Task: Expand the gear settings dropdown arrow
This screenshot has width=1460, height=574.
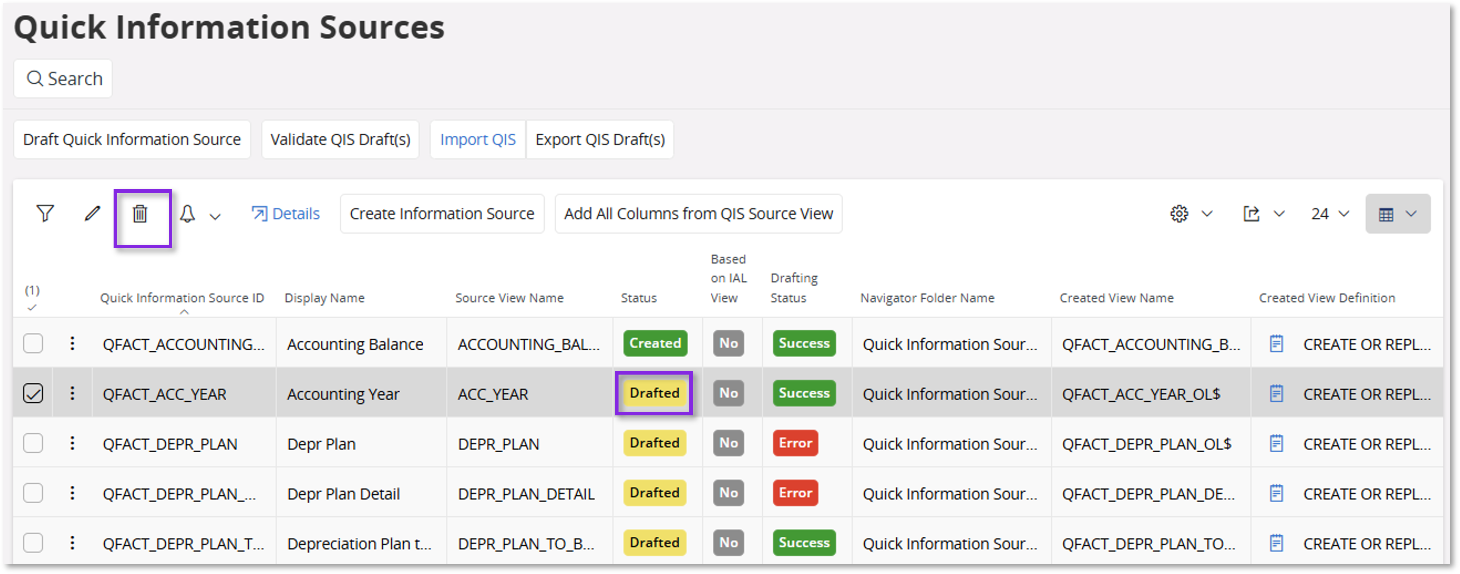Action: click(1207, 213)
